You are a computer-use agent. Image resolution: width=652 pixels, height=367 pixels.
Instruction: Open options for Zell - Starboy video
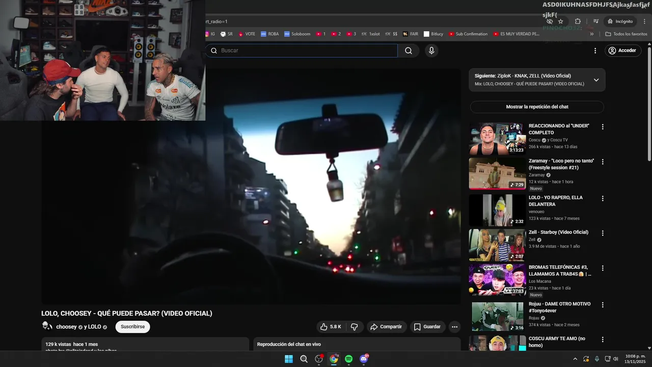[603, 233]
